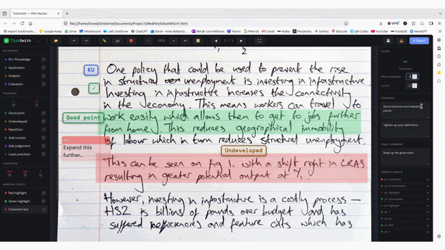Fit page to width in the toolbar
The image size is (445, 250).
coord(185,41)
